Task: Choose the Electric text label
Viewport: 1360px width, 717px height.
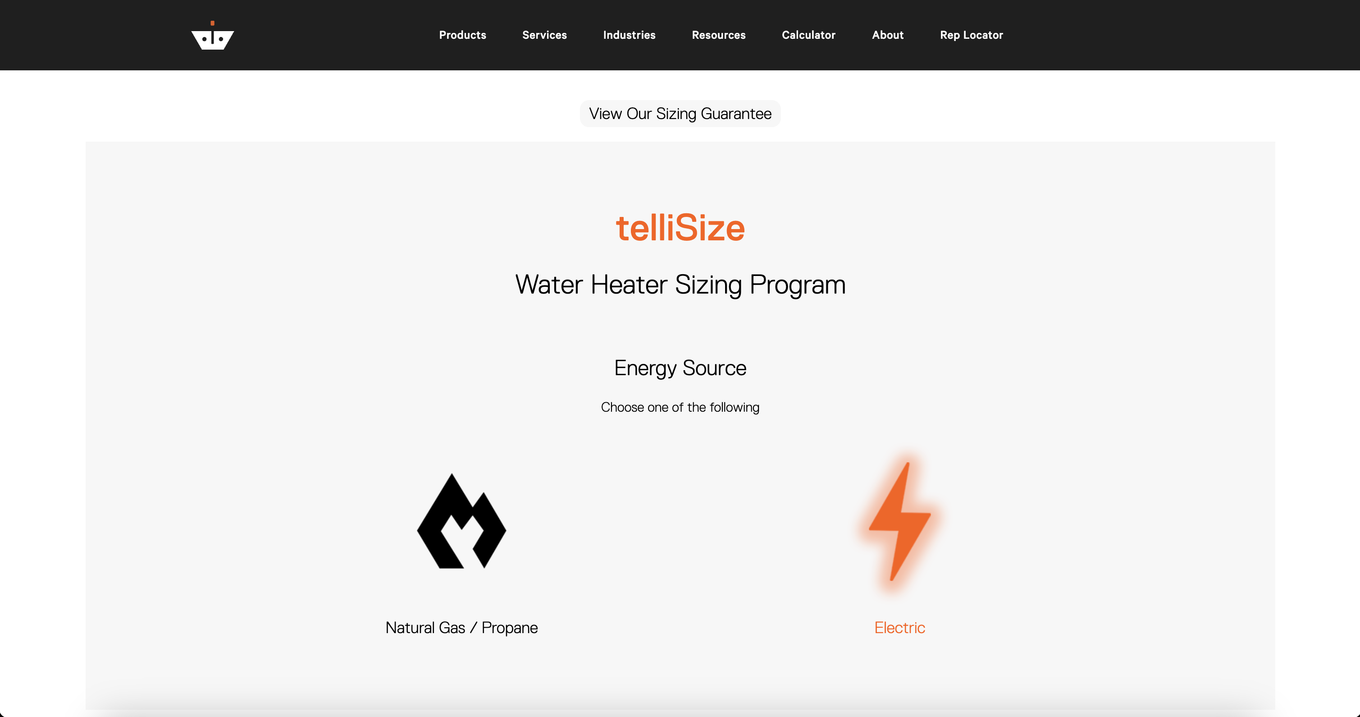Action: [899, 628]
